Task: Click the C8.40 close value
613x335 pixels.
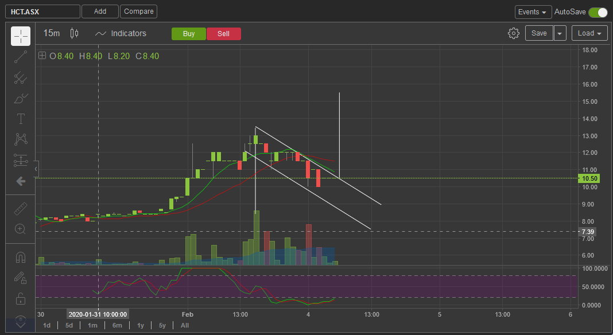Action: tap(148, 56)
